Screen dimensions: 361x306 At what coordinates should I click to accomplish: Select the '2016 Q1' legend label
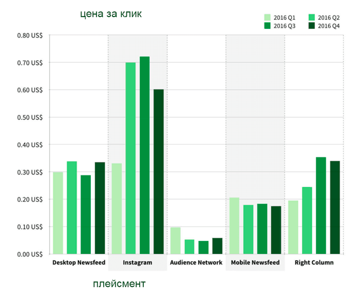(x=284, y=18)
